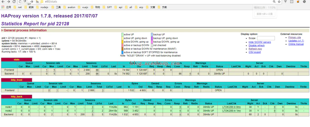This screenshot has height=127, width=310.
Task: Click the 'active UP' green legend swatch
Action: tap(122, 35)
